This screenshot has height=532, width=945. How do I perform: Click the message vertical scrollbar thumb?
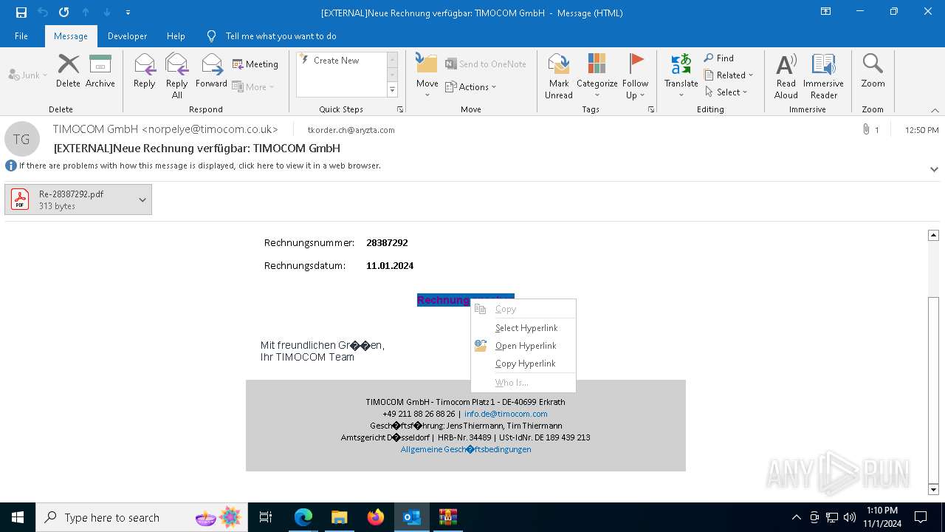(933, 389)
